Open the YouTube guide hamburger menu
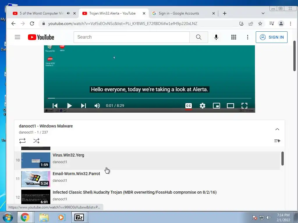The width and height of the screenshot is (298, 223). pos(17,37)
